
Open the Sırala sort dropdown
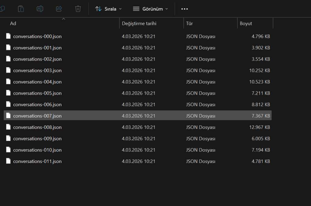click(x=108, y=9)
